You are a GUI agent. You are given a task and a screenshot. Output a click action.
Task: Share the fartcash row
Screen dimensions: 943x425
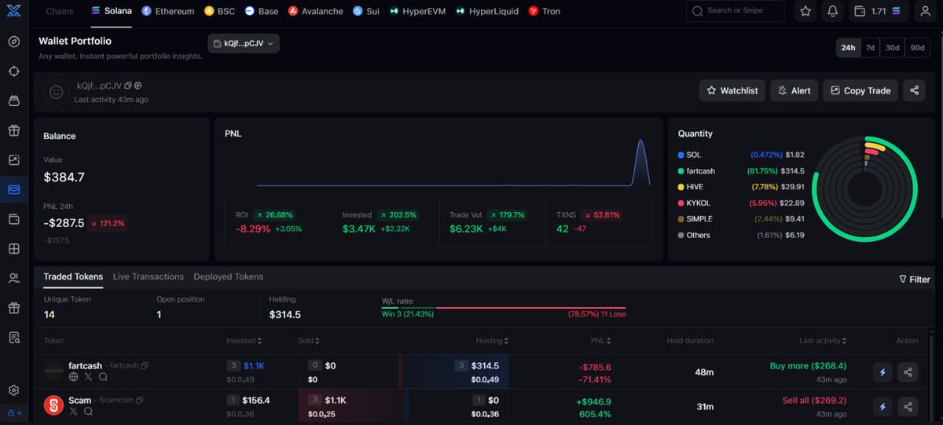[908, 372]
